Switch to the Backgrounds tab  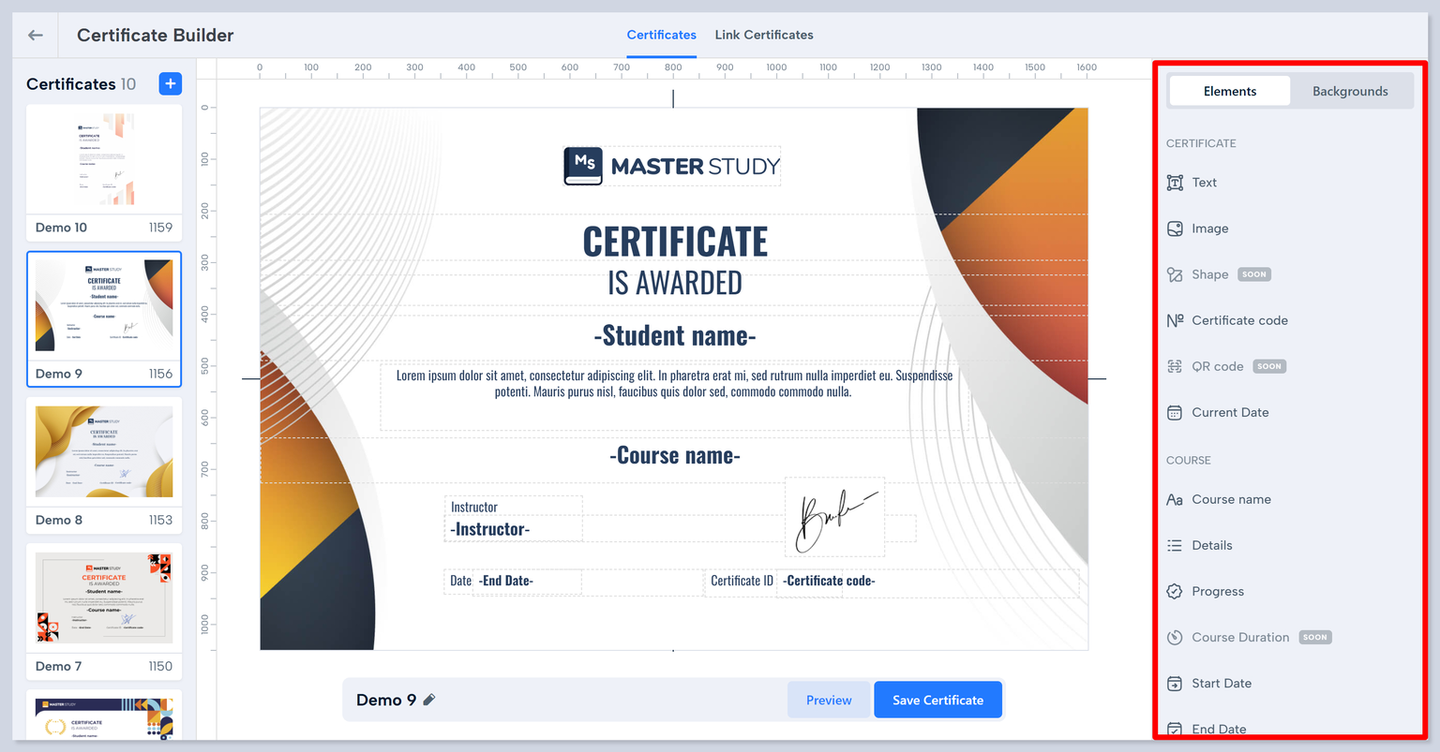[1349, 91]
